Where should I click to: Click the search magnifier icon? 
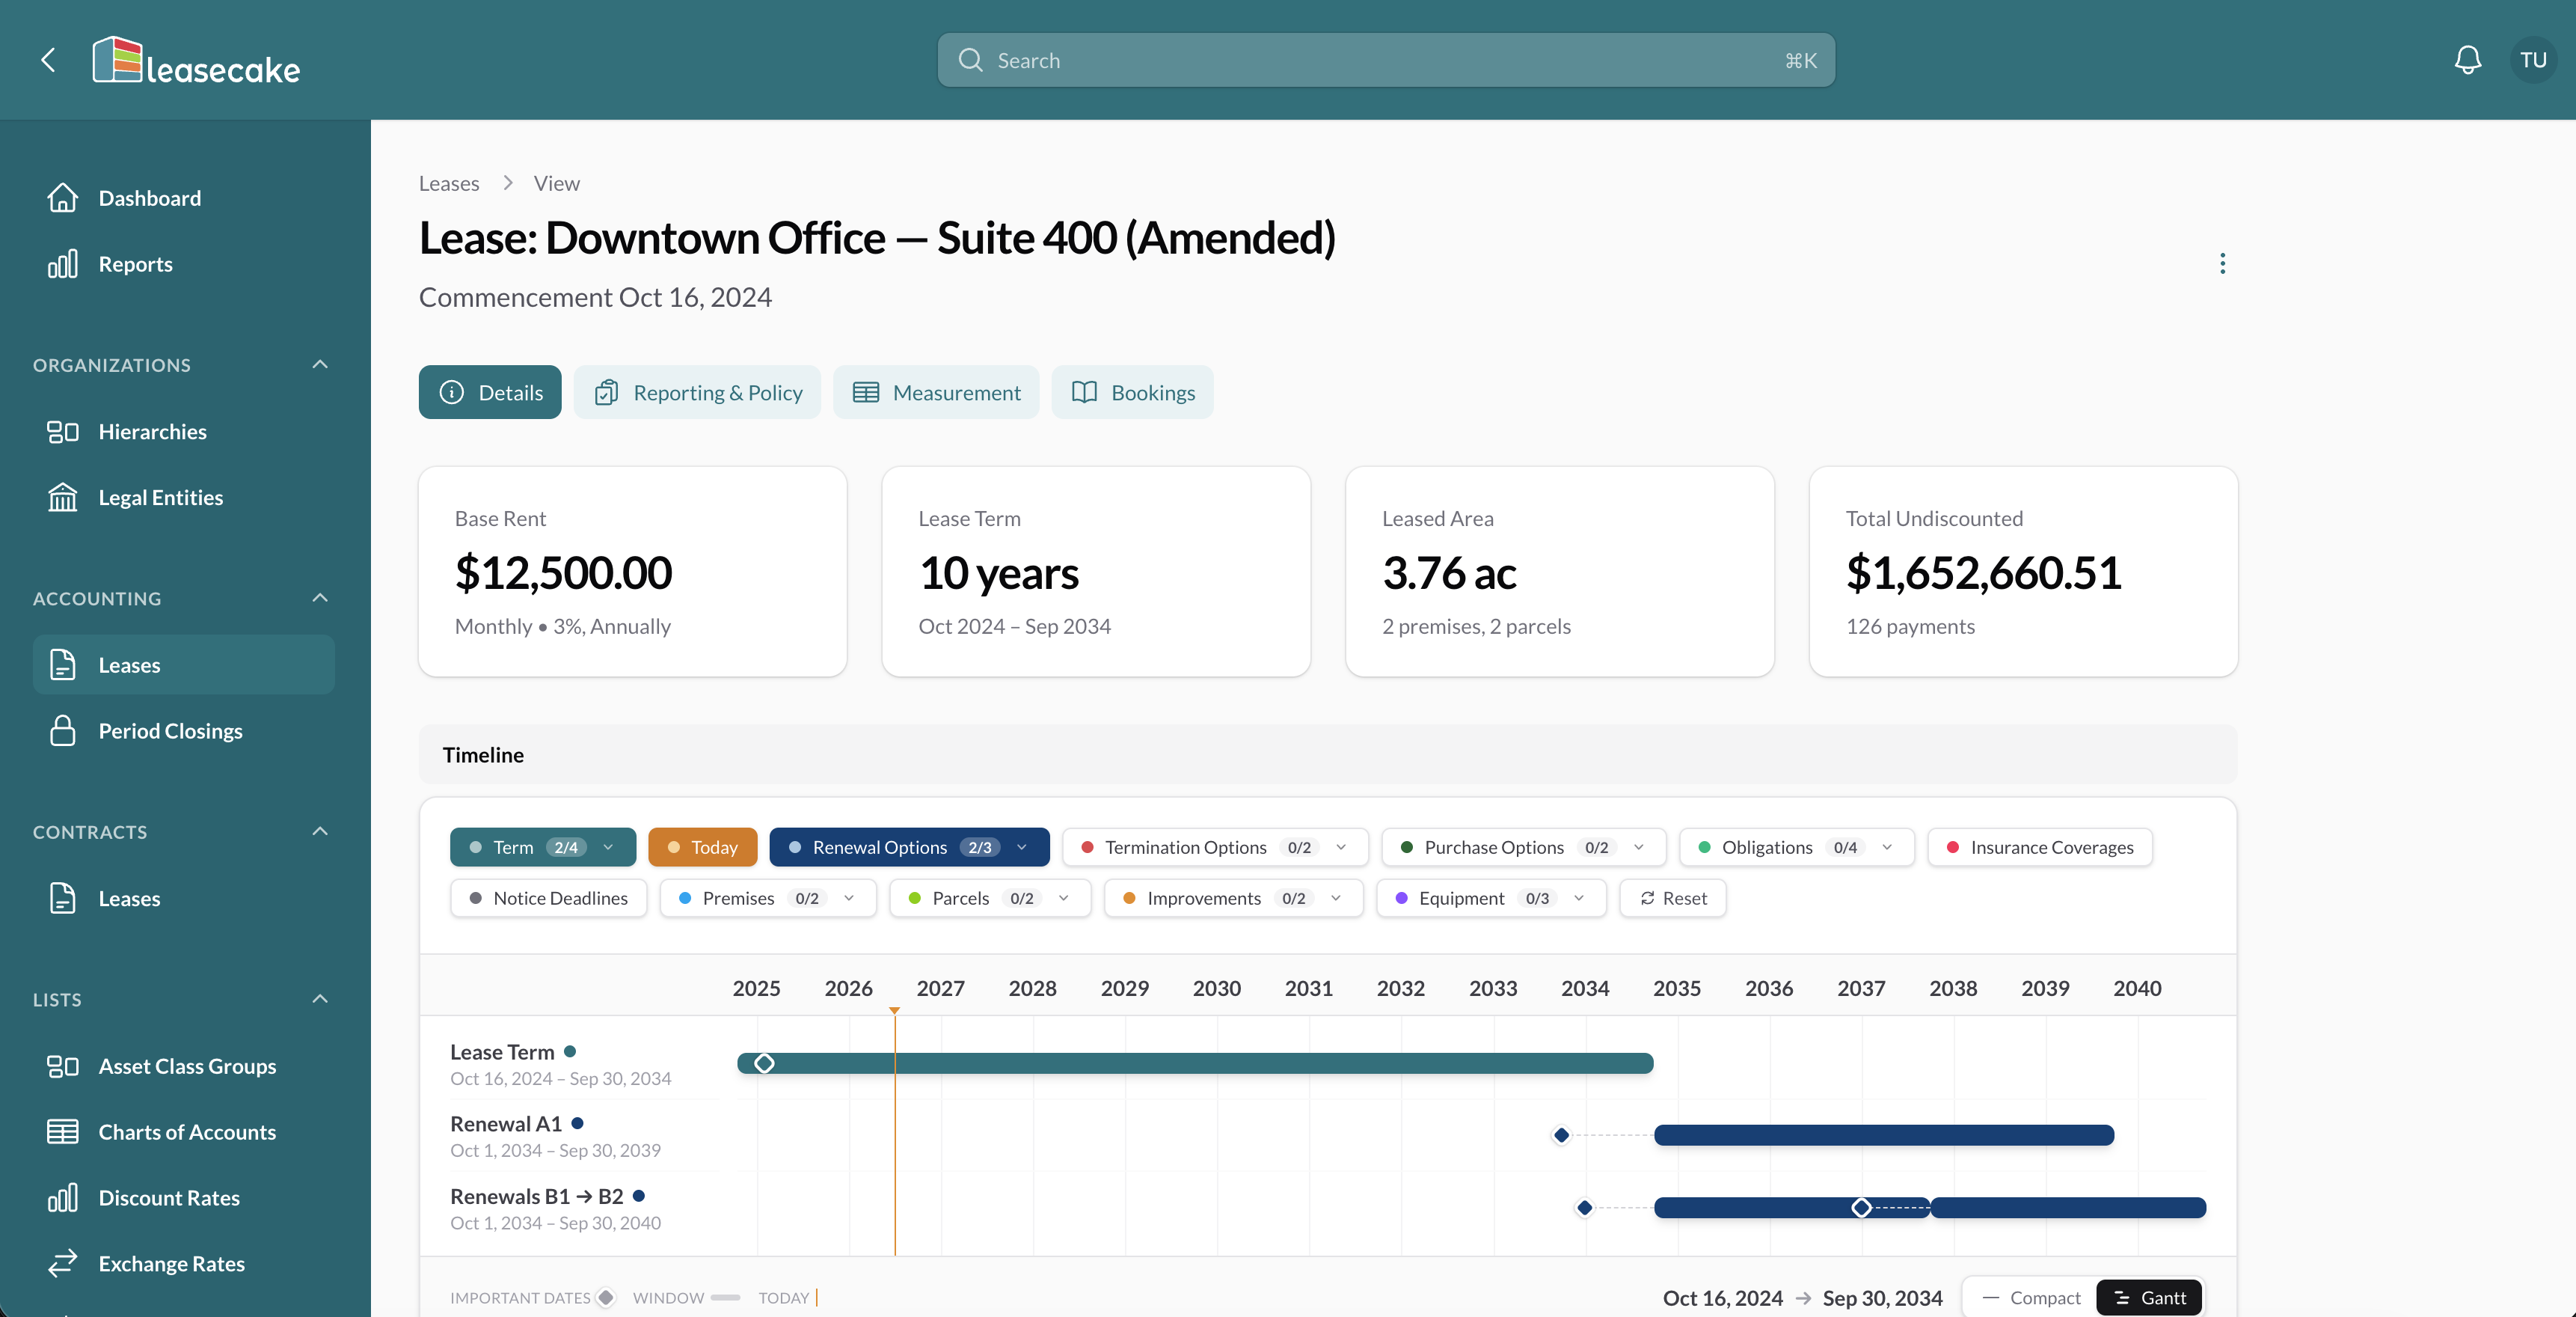point(970,60)
